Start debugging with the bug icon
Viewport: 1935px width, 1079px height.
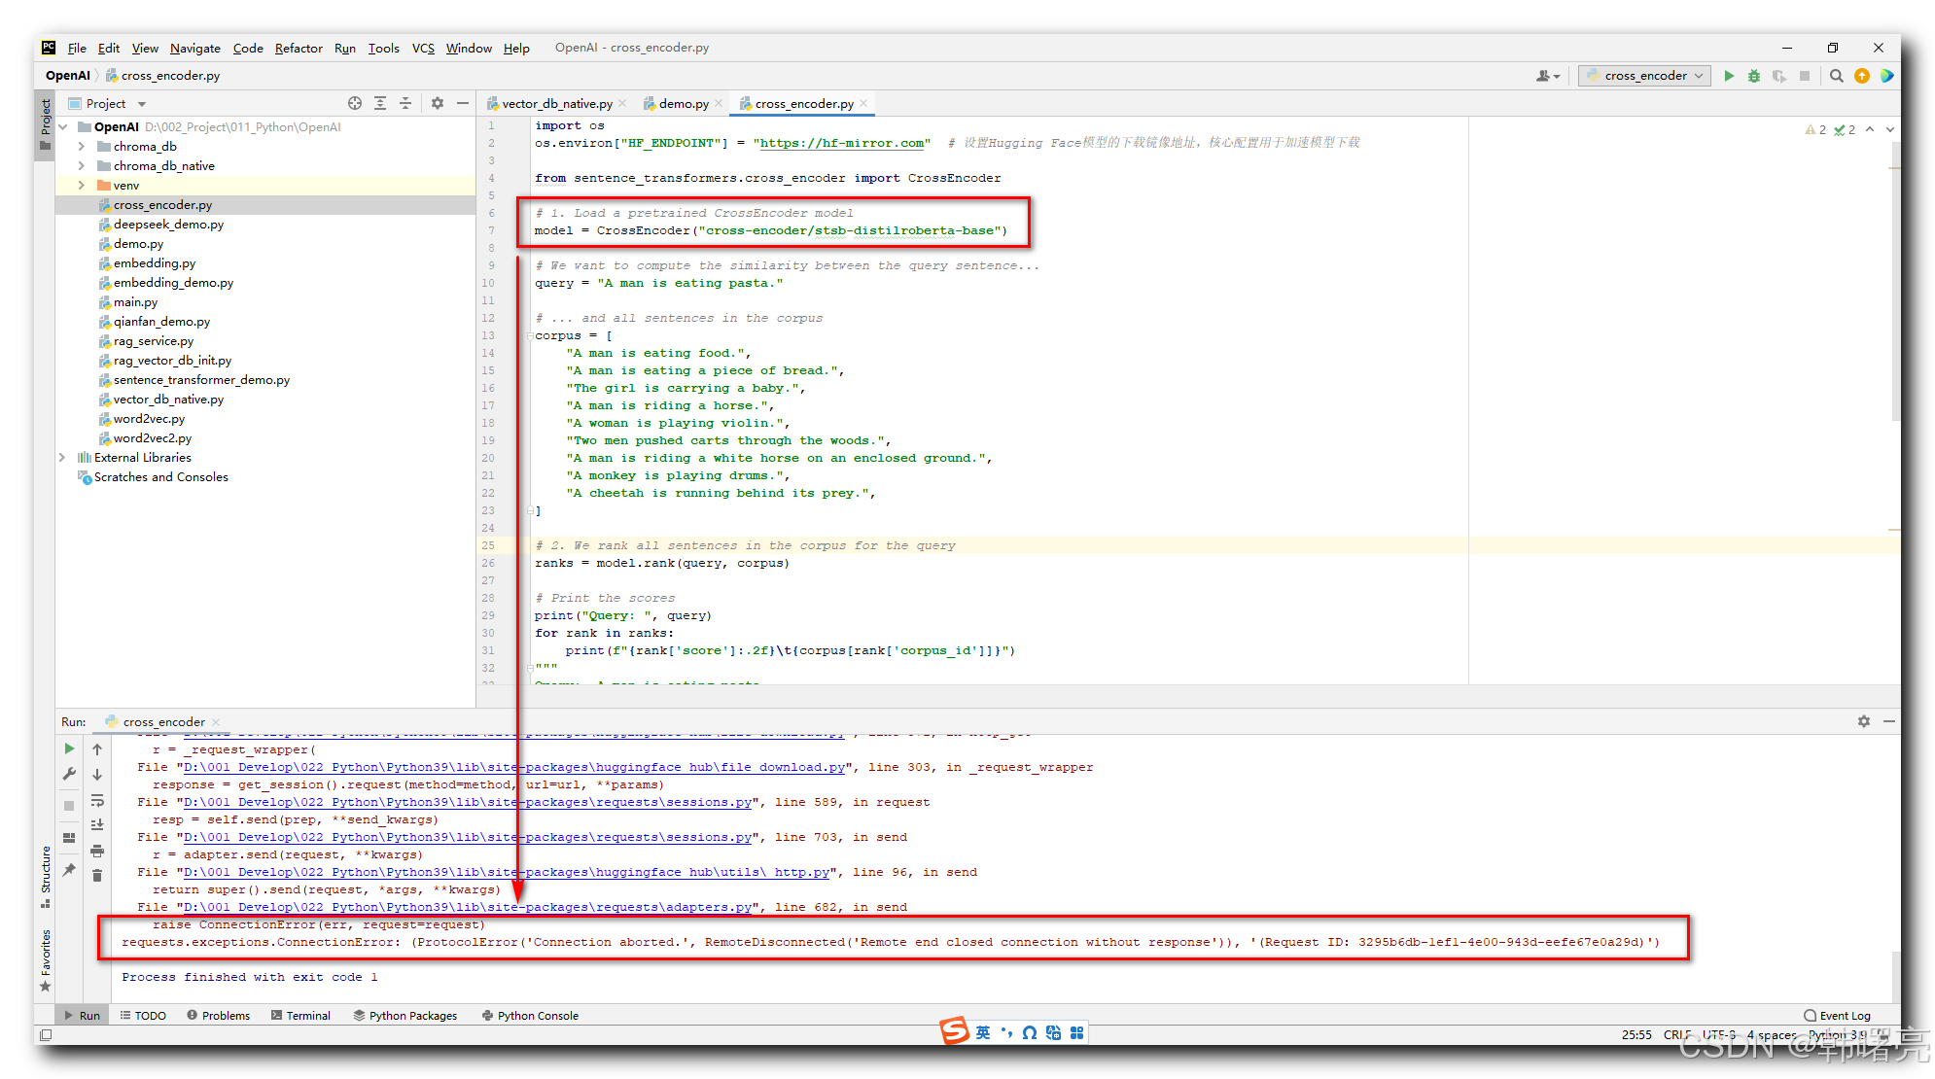pos(1754,75)
